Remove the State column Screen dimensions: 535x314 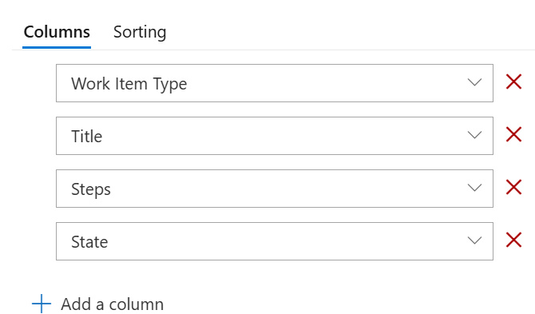(x=513, y=240)
